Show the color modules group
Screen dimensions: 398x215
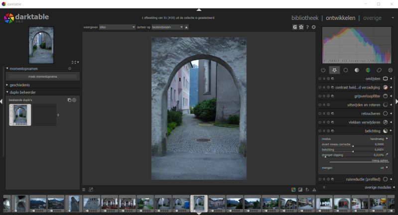click(368, 70)
